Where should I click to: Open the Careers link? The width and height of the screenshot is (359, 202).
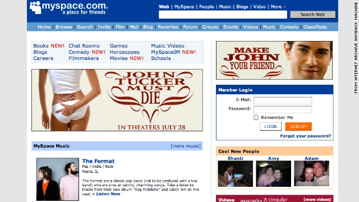click(43, 58)
